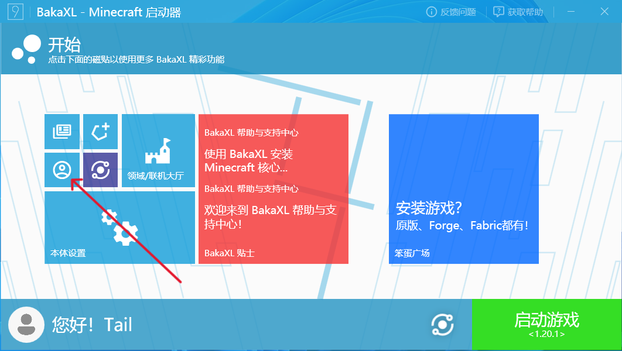Screen dimensions: 622x351
Task: Launch the game with 启动游戏 button
Action: tap(546, 325)
